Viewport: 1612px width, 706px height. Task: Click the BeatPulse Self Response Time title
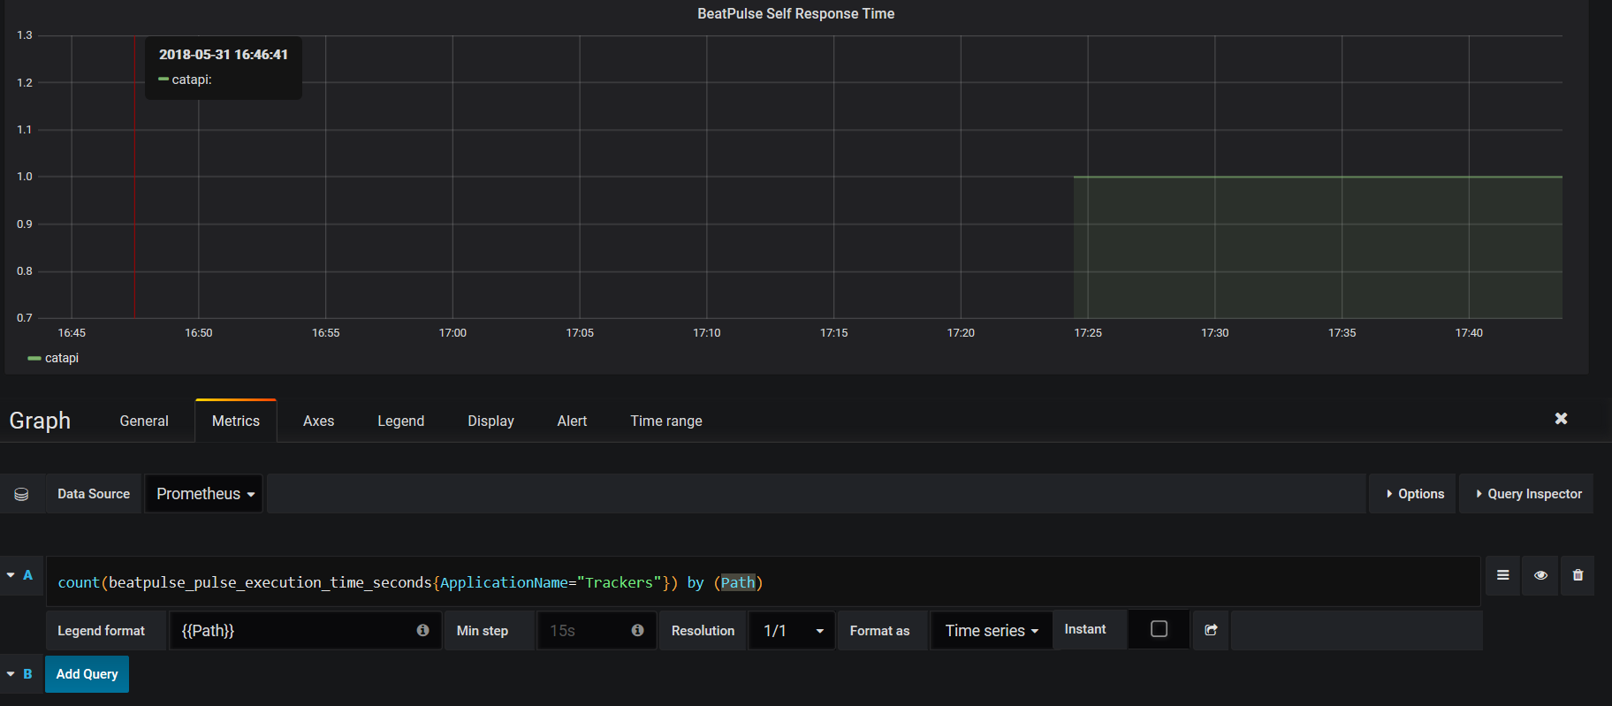[x=795, y=13]
